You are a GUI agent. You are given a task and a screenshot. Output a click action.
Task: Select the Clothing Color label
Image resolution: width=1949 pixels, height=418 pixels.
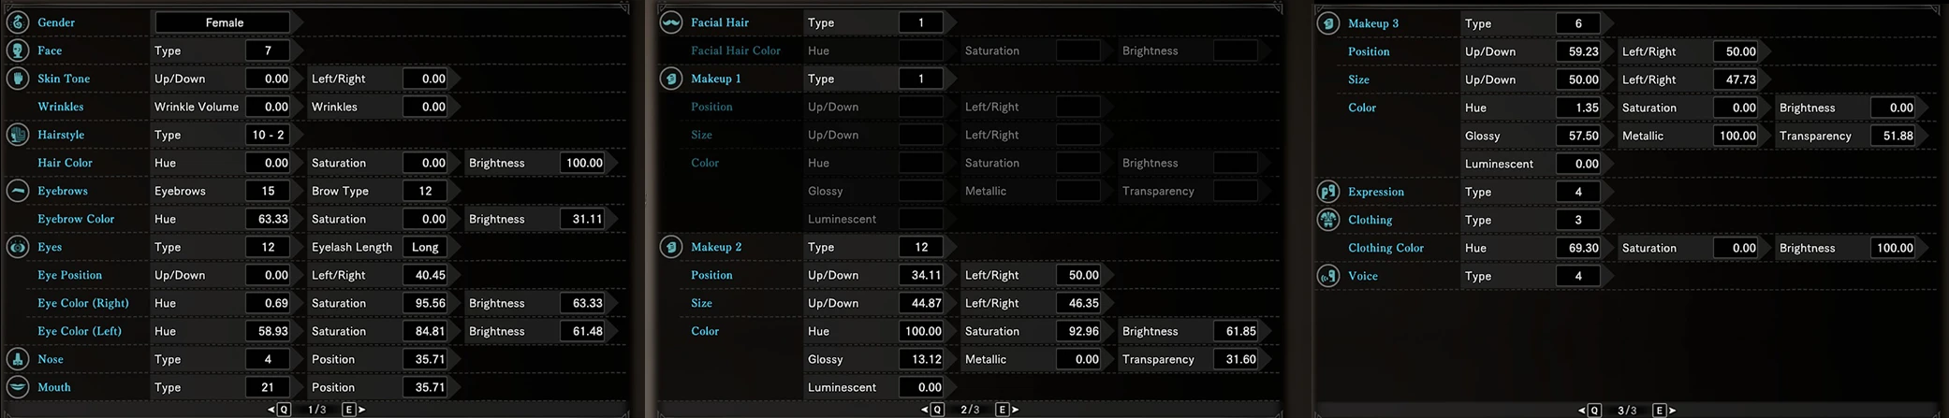(x=1385, y=248)
